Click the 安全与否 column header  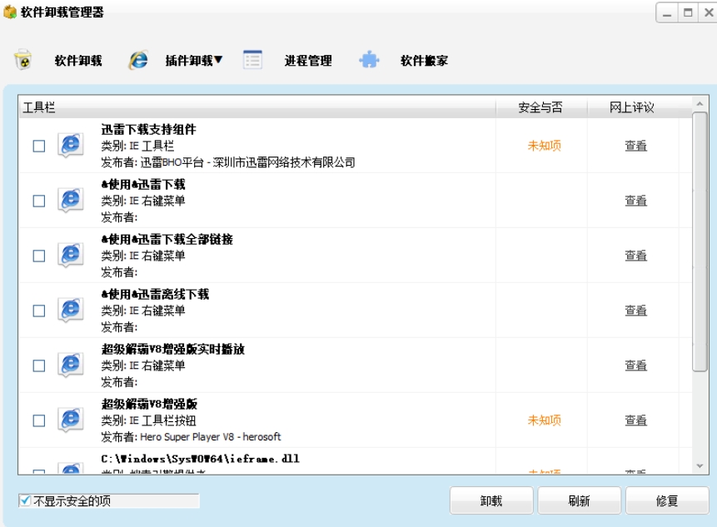click(540, 107)
